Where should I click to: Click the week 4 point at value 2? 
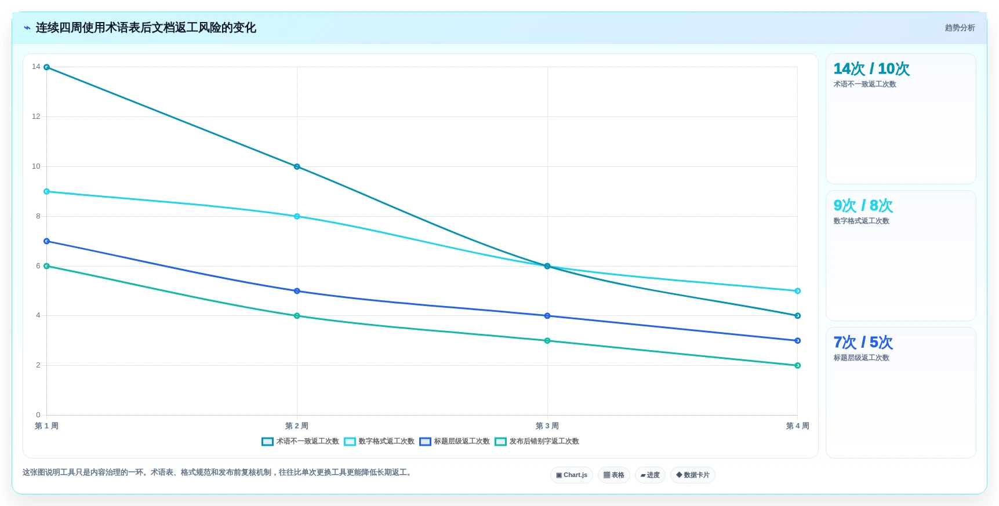click(797, 366)
